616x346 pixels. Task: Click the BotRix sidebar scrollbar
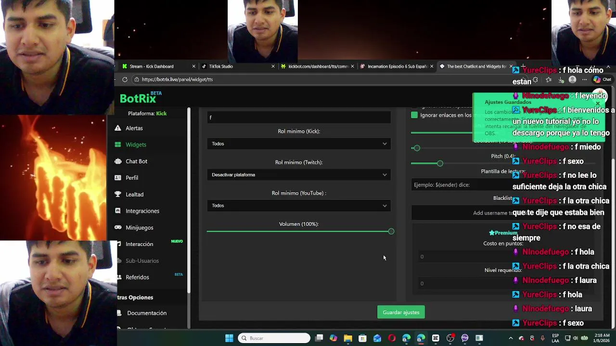coord(189,199)
